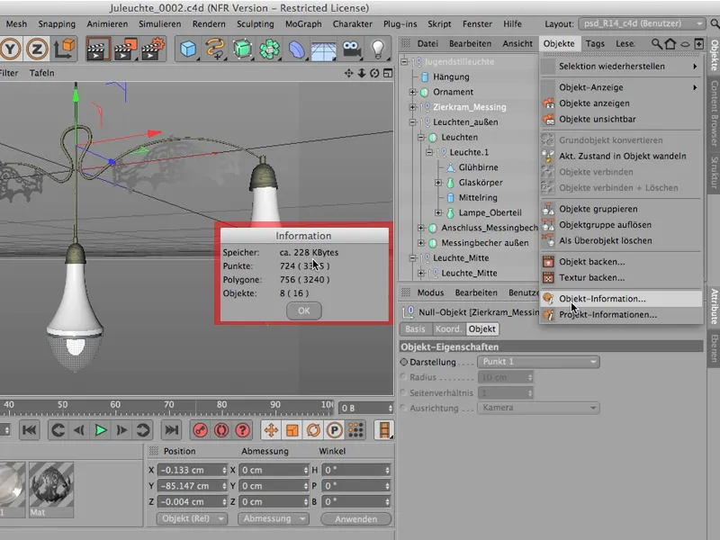Open the Selektion wiederherstellen submenu
Image resolution: width=720 pixels, height=540 pixels.
click(621, 66)
